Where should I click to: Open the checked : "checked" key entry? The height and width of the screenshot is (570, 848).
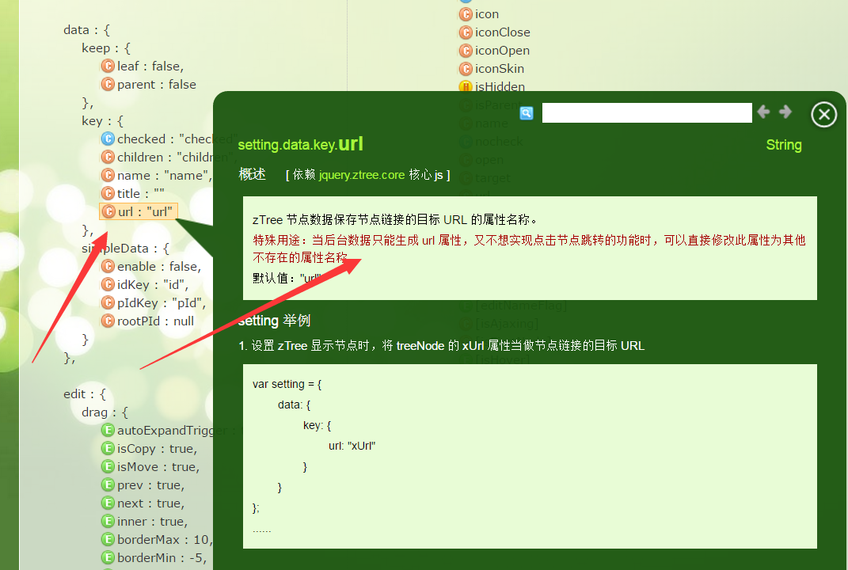[169, 139]
